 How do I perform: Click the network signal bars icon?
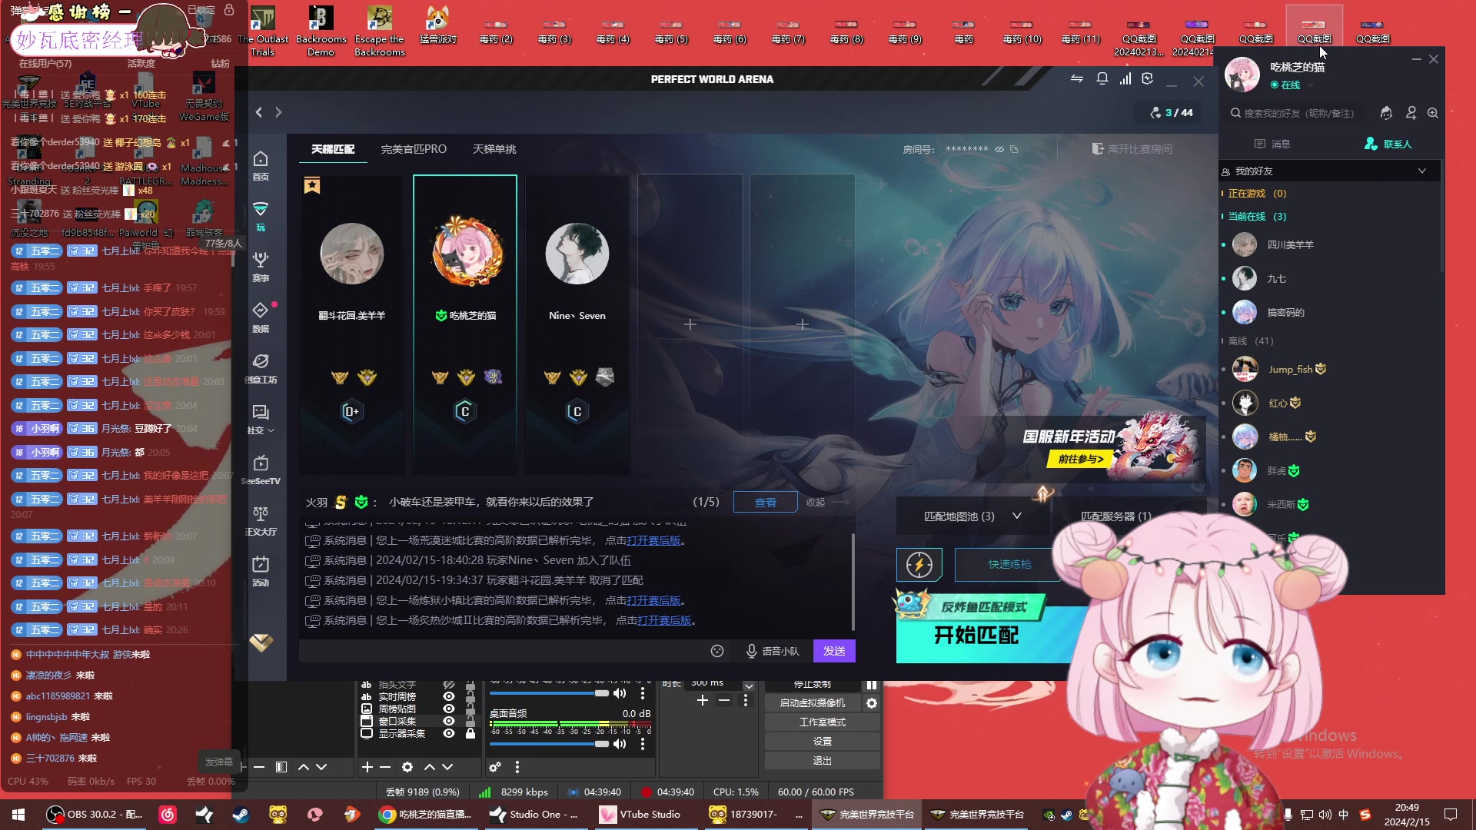1125,79
